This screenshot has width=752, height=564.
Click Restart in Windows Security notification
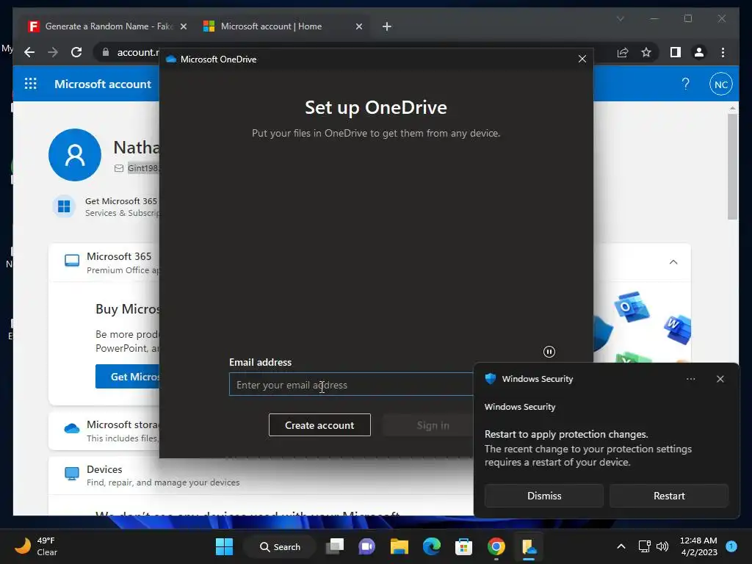(669, 496)
